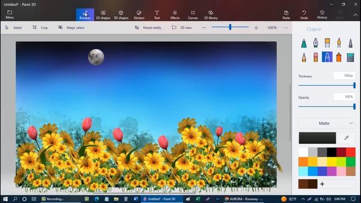Select the Calligraphy pen brush
This screenshot has width=361, height=203.
click(316, 43)
